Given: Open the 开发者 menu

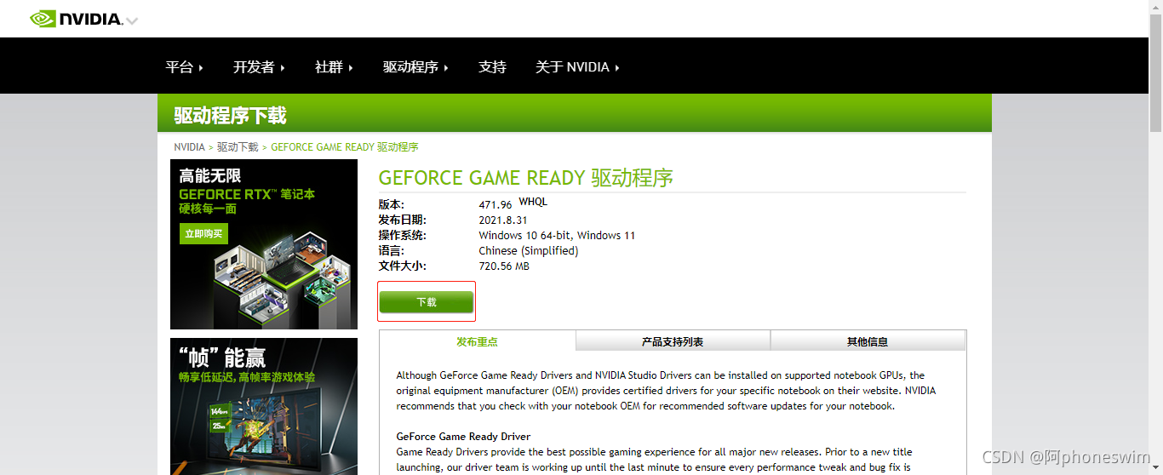Looking at the screenshot, I should tap(259, 67).
